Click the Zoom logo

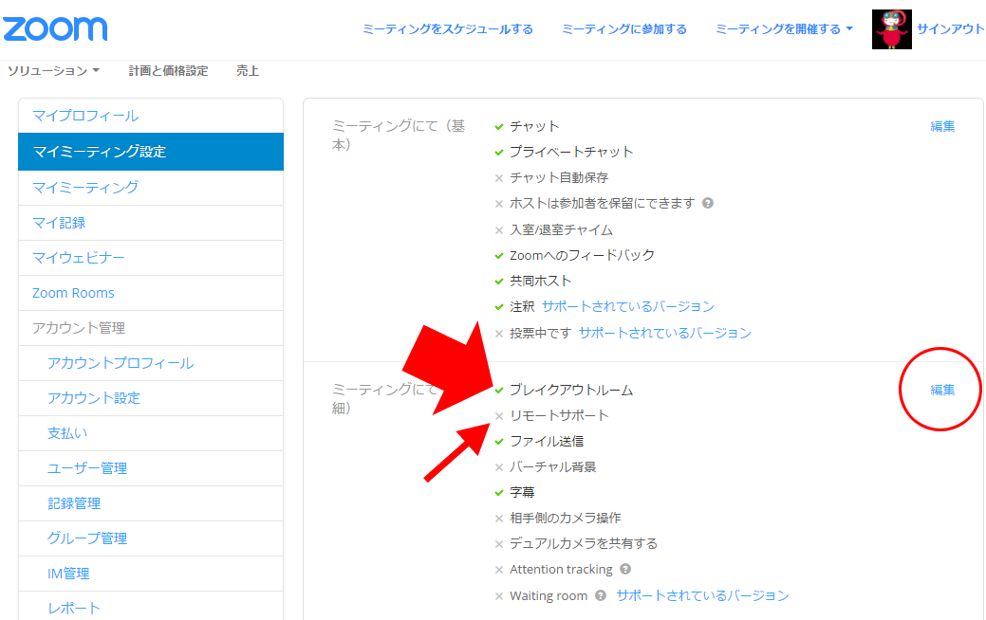coord(55,28)
